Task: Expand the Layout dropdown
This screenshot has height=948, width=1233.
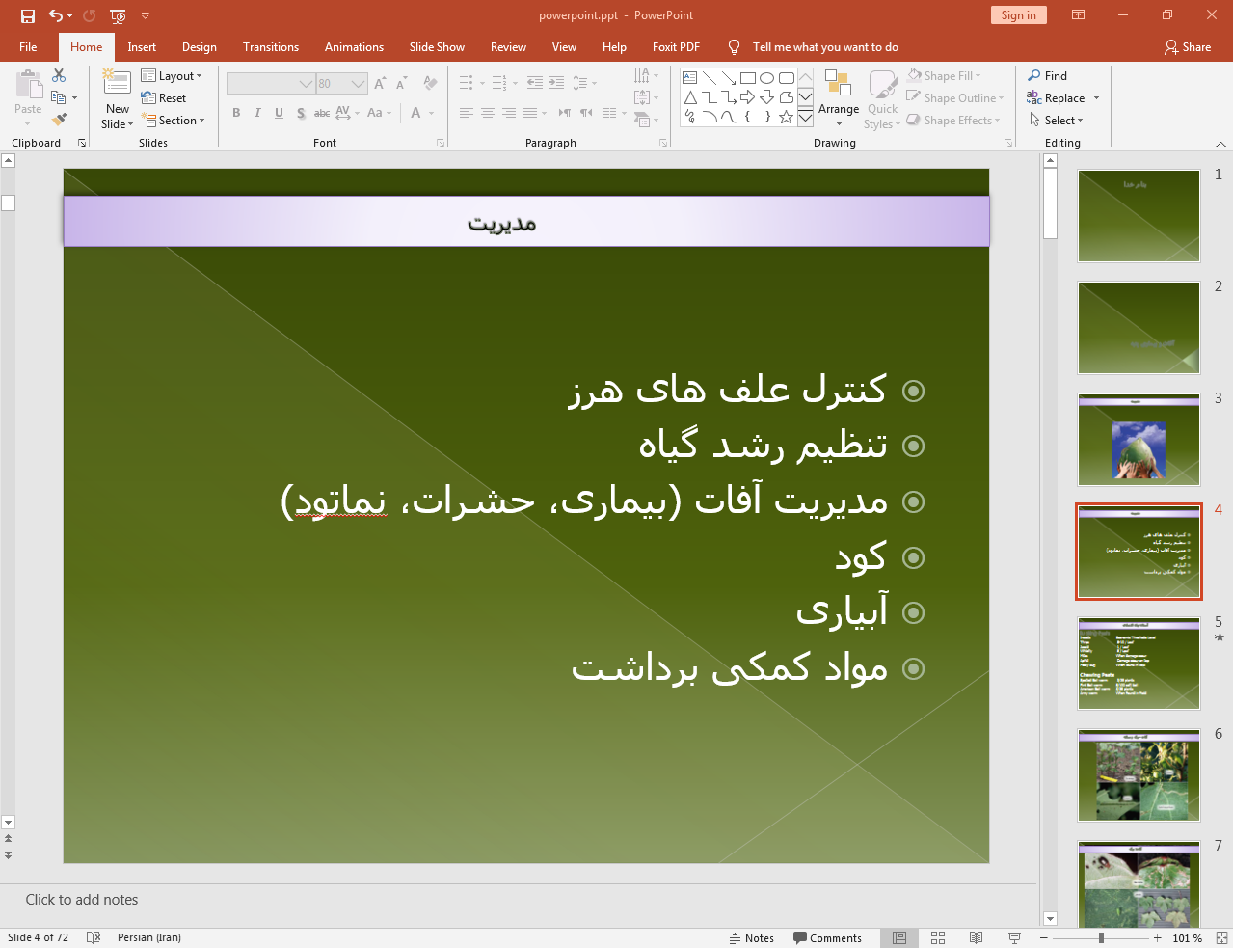Action: click(172, 76)
